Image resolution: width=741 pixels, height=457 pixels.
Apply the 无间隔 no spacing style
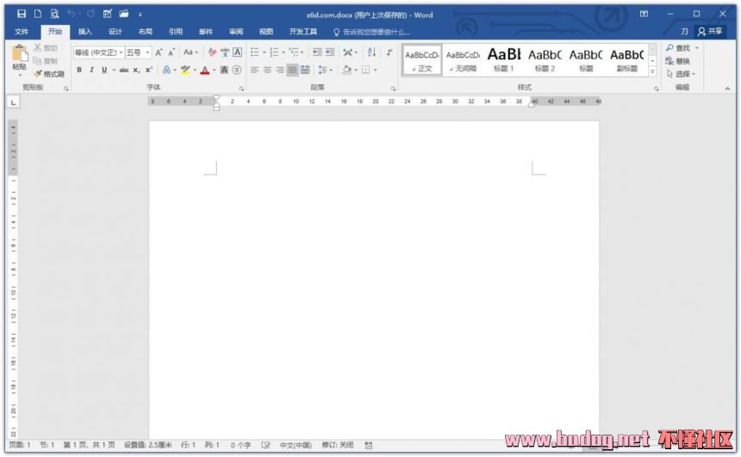(x=463, y=60)
